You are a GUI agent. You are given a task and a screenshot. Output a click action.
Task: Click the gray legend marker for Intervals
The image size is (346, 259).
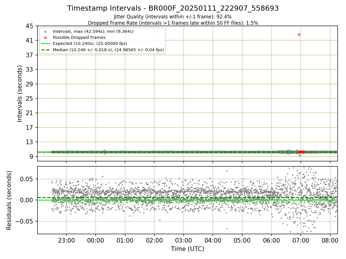coord(45,31)
